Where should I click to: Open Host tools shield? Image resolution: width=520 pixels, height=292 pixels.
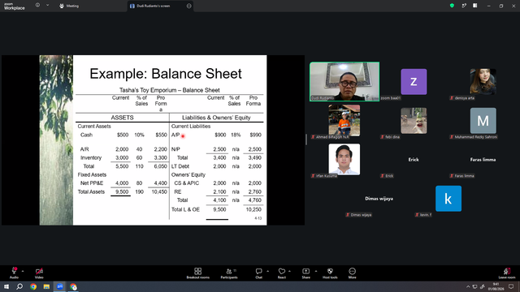(x=330, y=273)
